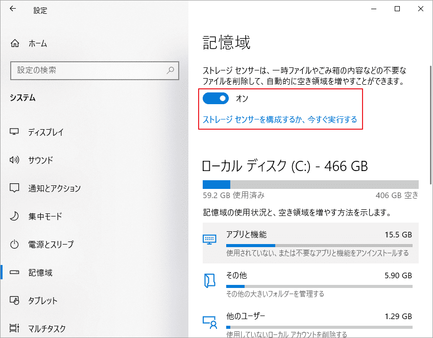
Task: Close the Settings window
Action: coord(421,9)
